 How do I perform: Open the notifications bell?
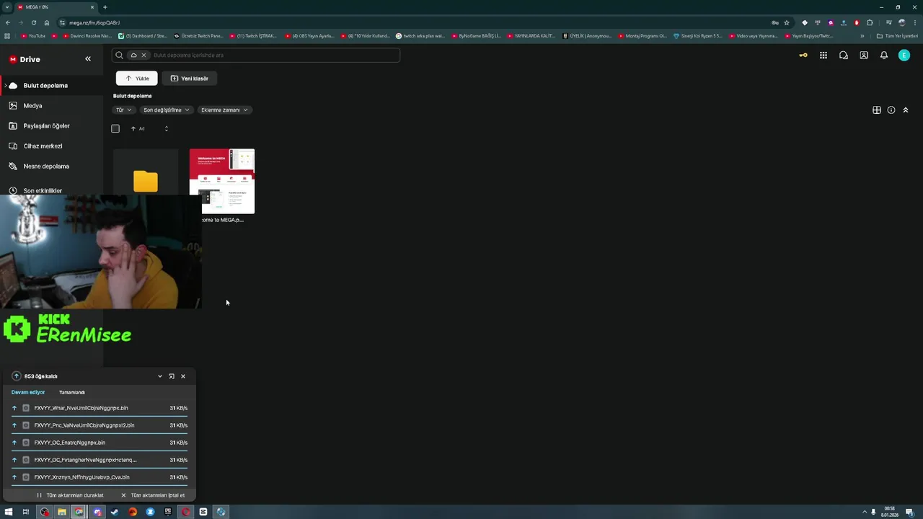click(x=884, y=56)
